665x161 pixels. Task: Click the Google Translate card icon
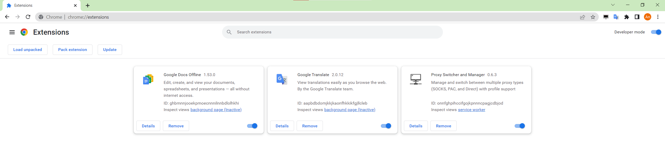282,79
